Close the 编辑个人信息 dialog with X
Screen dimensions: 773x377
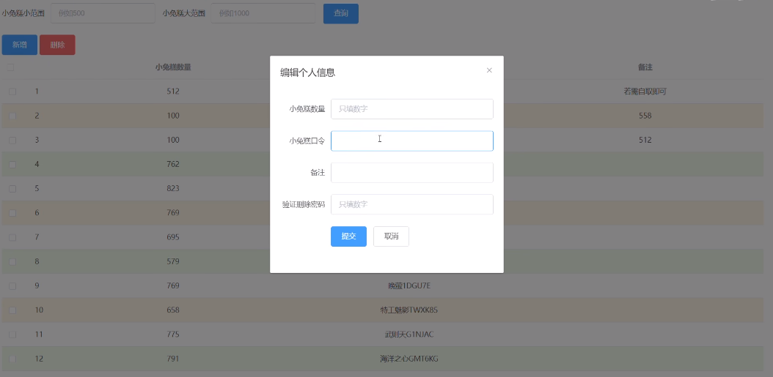point(489,70)
